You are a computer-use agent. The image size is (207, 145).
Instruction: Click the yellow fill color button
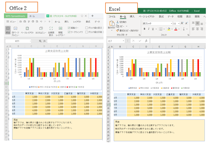point(169,29)
